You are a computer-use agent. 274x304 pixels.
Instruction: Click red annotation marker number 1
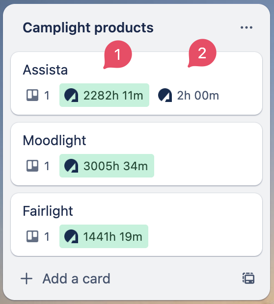(x=118, y=54)
